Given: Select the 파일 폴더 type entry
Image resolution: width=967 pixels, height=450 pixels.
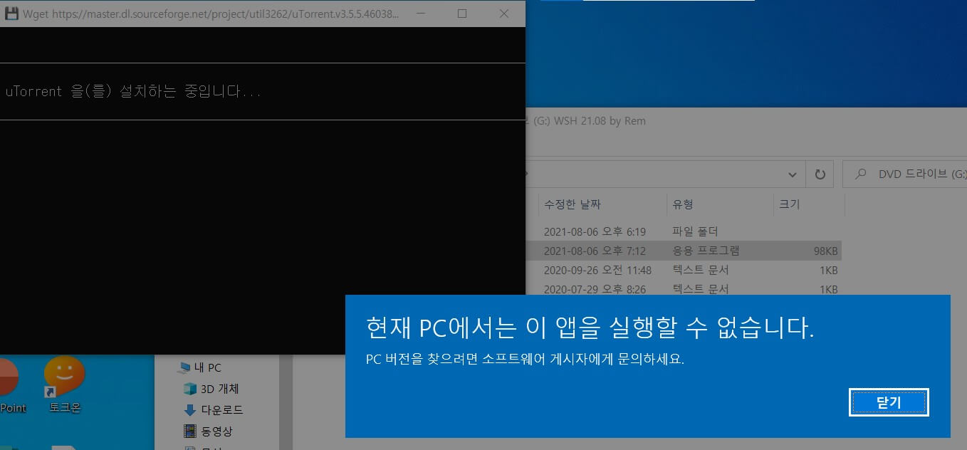Looking at the screenshot, I should (x=695, y=231).
